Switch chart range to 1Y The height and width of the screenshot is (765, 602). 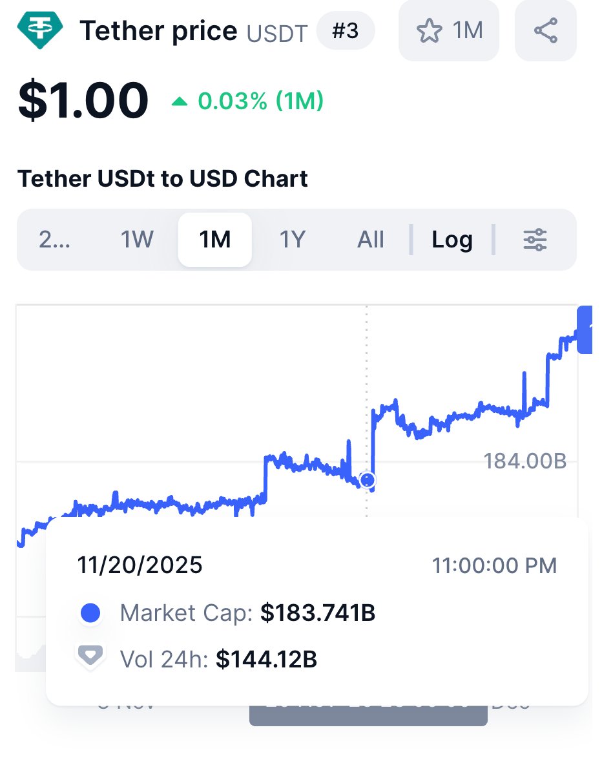tap(291, 240)
